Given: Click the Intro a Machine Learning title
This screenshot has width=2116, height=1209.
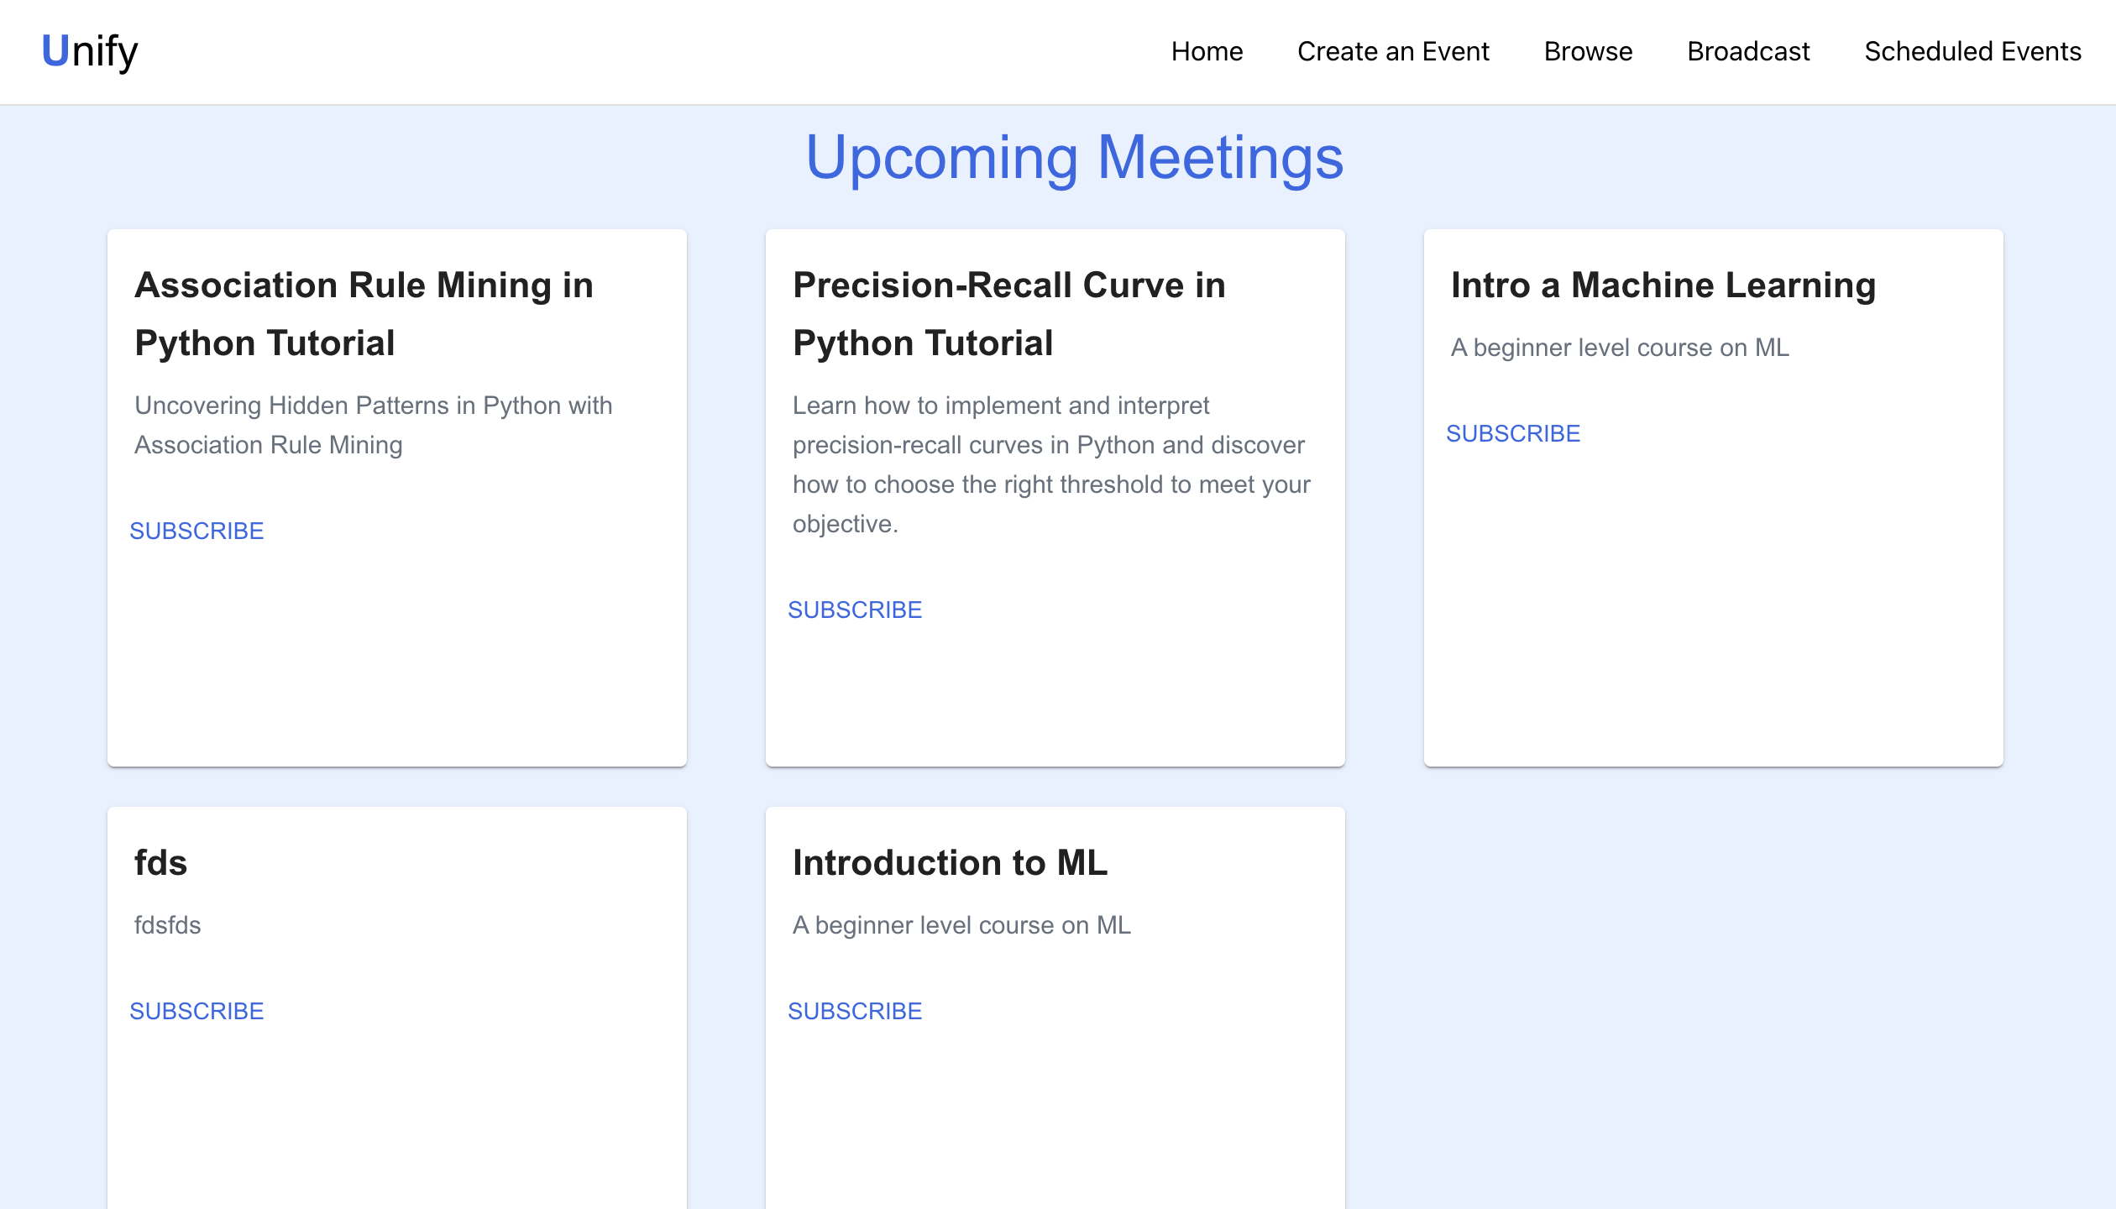Looking at the screenshot, I should (x=1663, y=285).
